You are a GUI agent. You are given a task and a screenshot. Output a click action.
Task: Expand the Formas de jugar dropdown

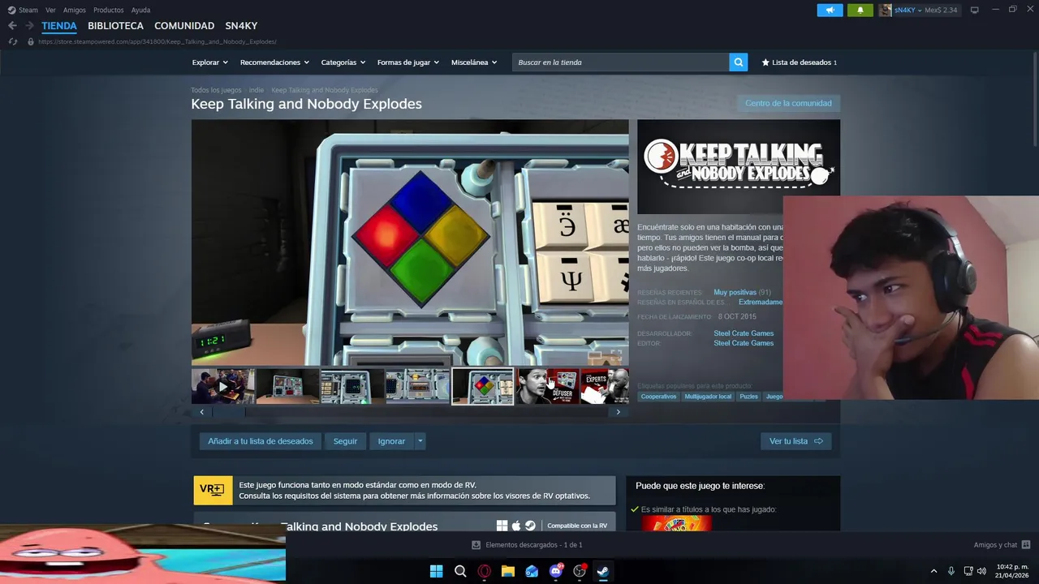point(407,62)
